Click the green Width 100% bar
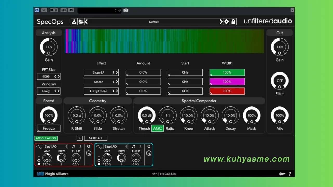 (227, 72)
